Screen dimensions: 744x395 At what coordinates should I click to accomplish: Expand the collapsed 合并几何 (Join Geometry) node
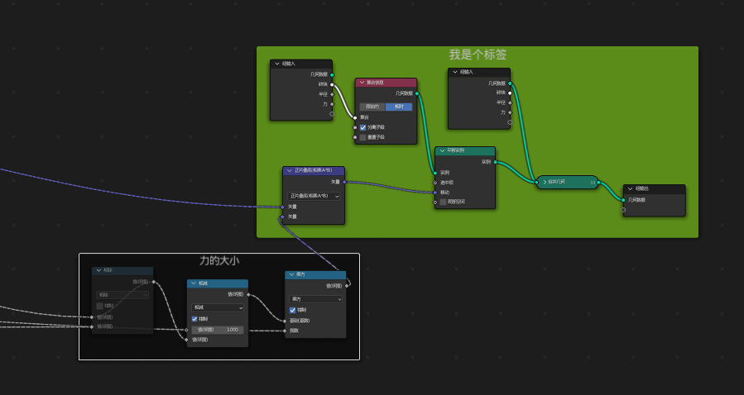click(x=544, y=182)
